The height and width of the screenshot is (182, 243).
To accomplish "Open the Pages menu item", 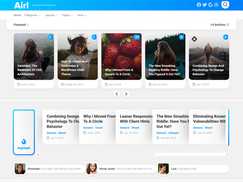I will pyautogui.click(x=67, y=15).
